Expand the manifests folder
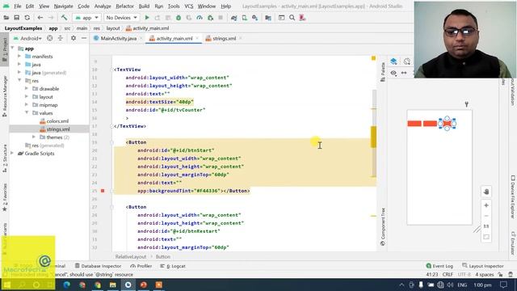Image resolution: width=517 pixels, height=291 pixels. click(19, 56)
